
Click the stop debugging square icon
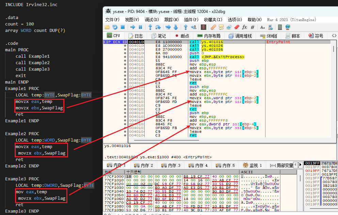123,27
